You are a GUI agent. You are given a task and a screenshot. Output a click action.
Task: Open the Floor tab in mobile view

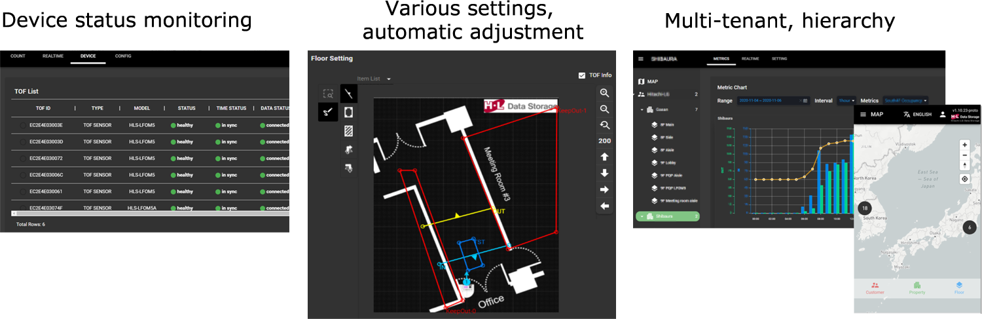(959, 288)
